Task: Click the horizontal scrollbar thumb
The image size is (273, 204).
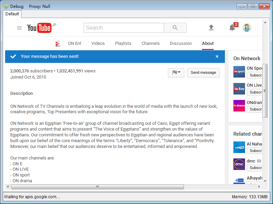Action: point(98,187)
